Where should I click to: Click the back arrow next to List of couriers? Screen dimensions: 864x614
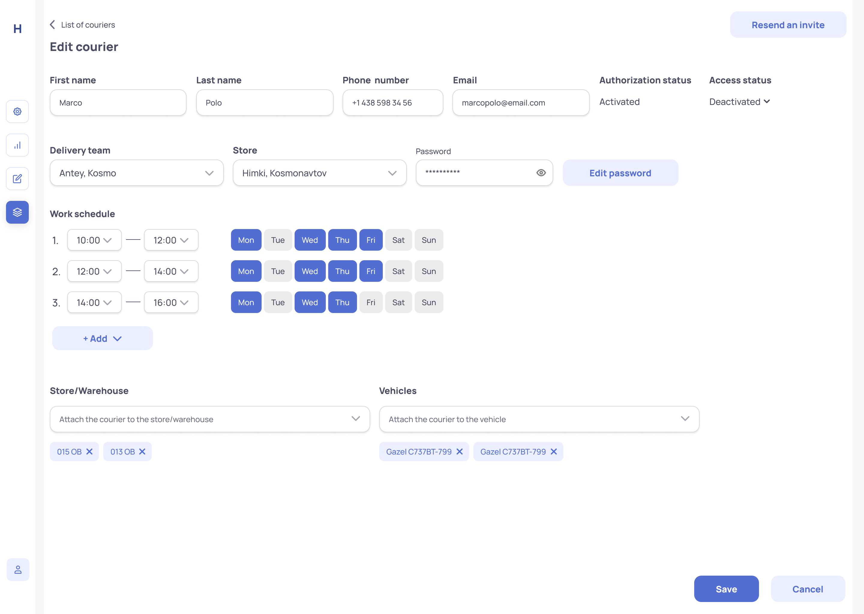52,25
